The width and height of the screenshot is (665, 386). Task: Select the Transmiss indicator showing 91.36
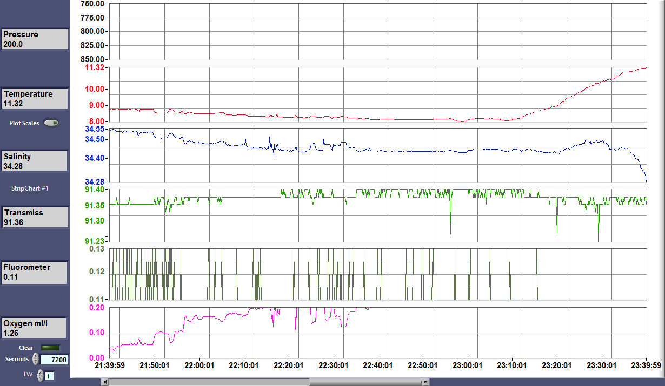point(35,218)
